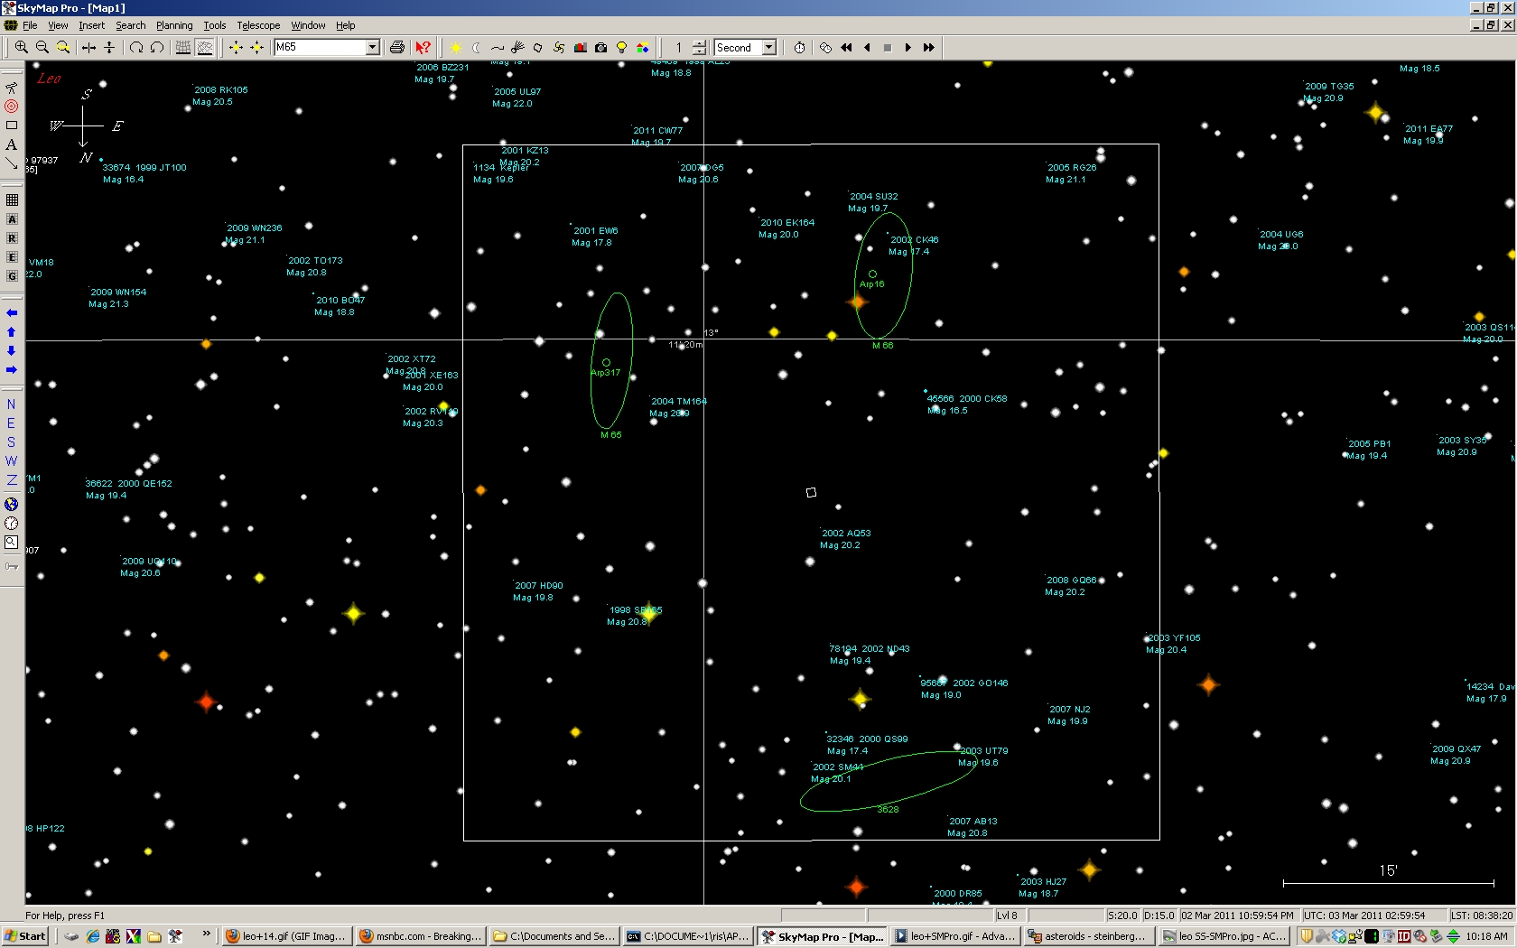Open the View menu

(58, 25)
